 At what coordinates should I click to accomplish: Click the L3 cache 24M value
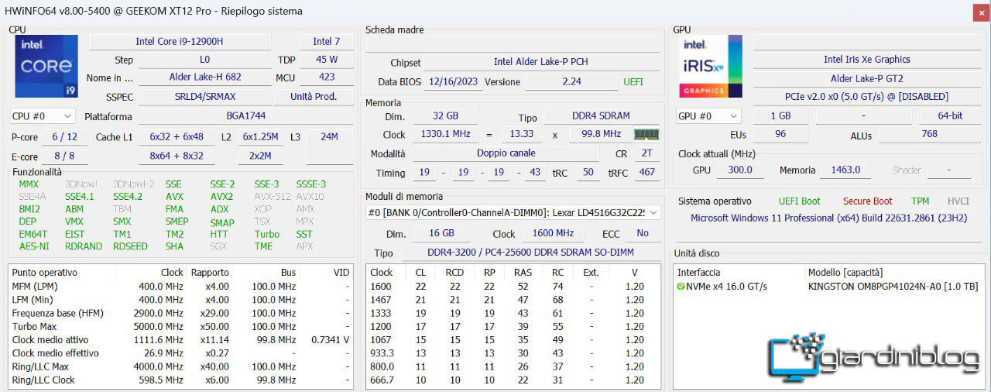tap(330, 137)
